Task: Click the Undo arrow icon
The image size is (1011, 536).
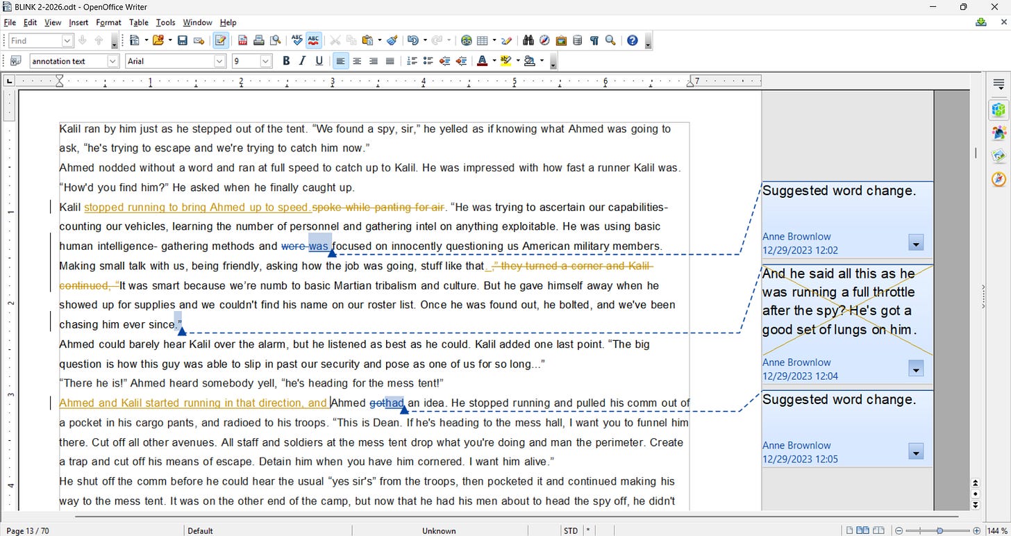Action: click(x=412, y=41)
